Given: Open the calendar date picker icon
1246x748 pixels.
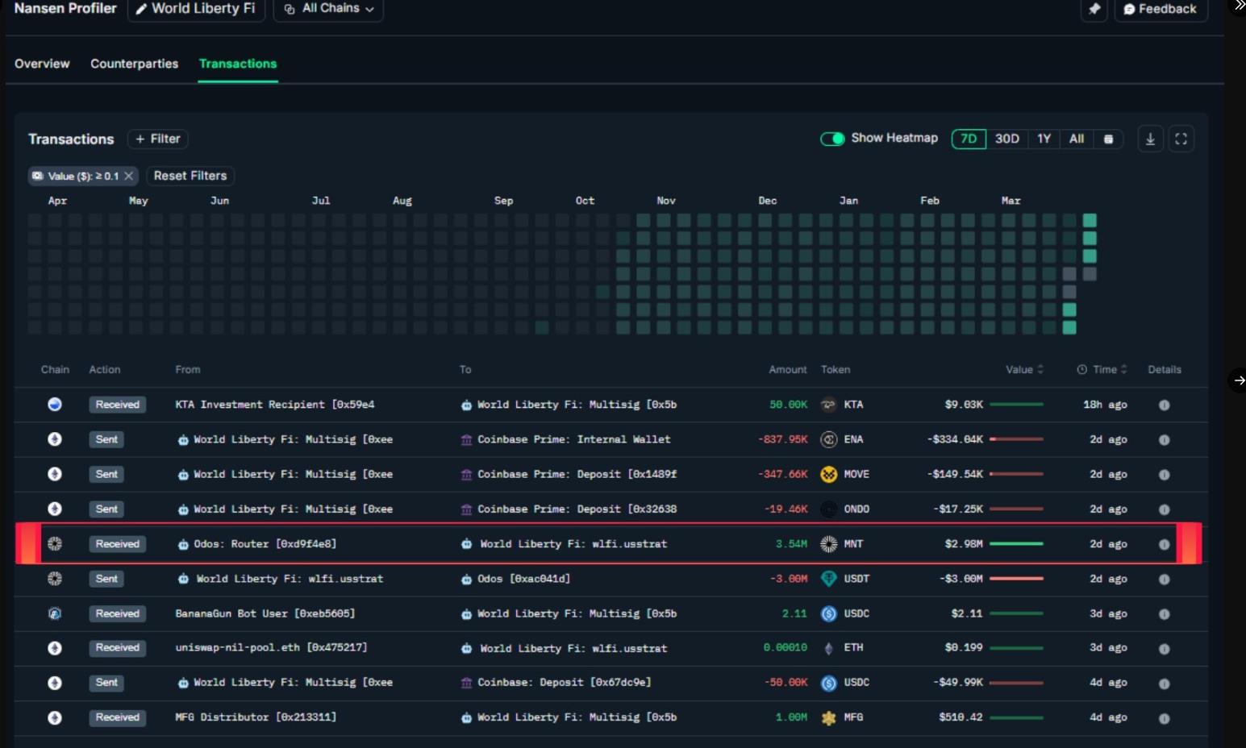Looking at the screenshot, I should click(1108, 139).
